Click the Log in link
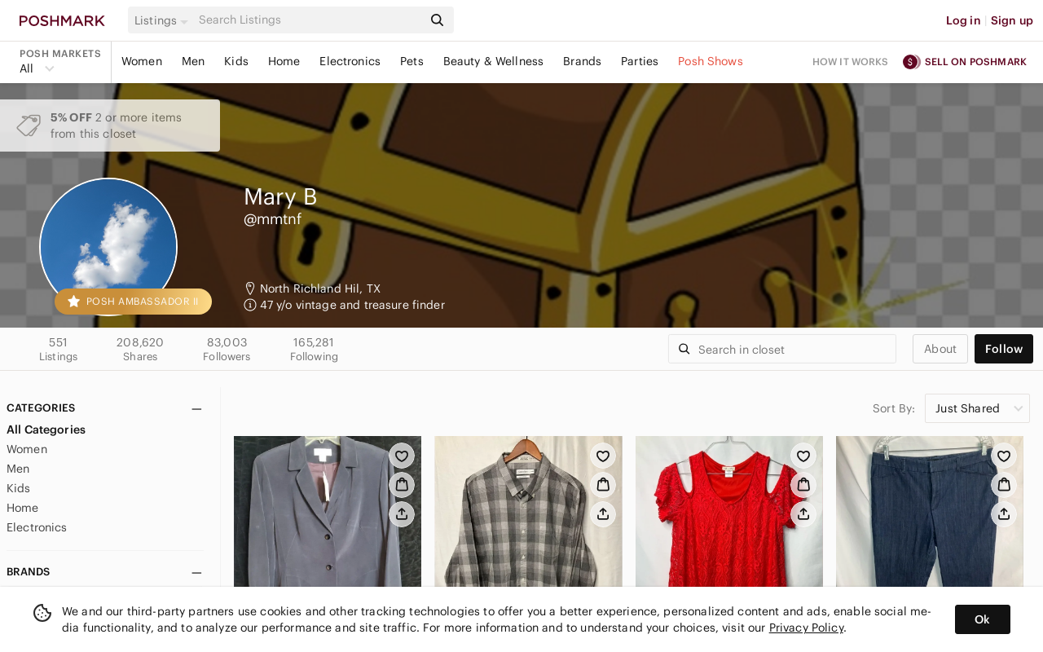The height and width of the screenshot is (652, 1043). point(963,20)
